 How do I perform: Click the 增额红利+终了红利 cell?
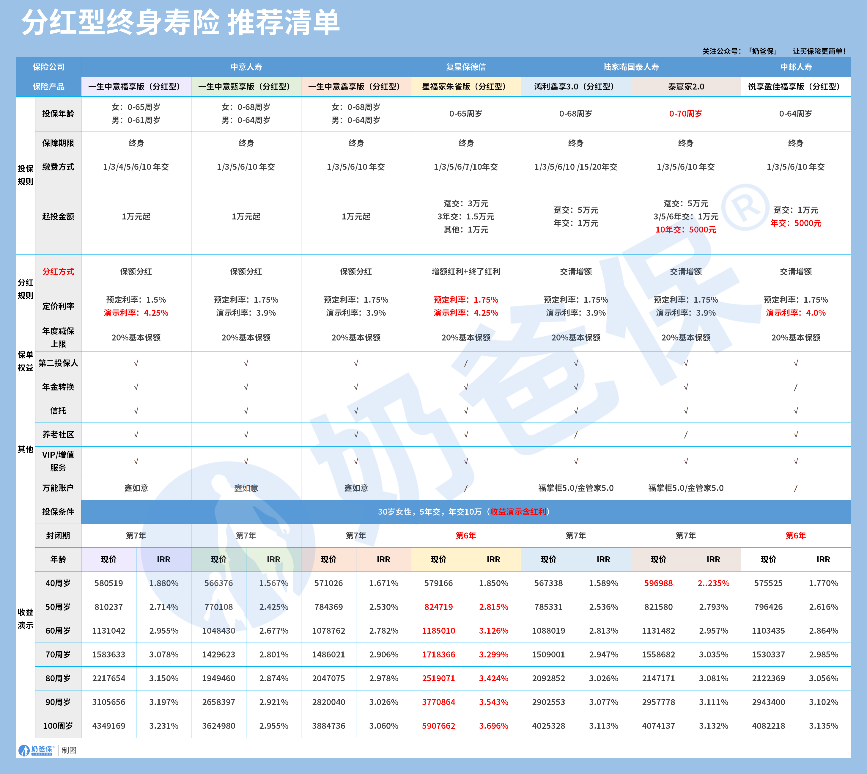pos(466,271)
